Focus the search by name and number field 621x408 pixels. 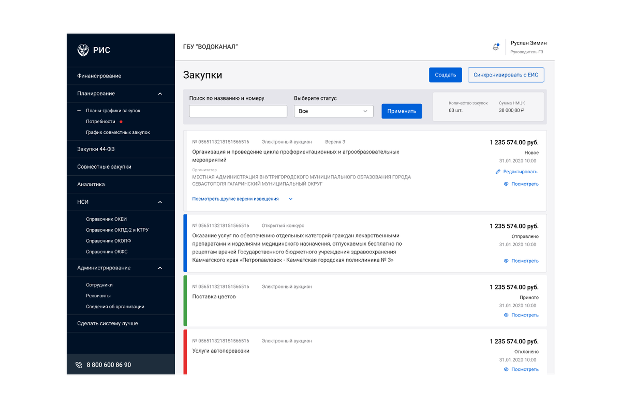click(238, 111)
